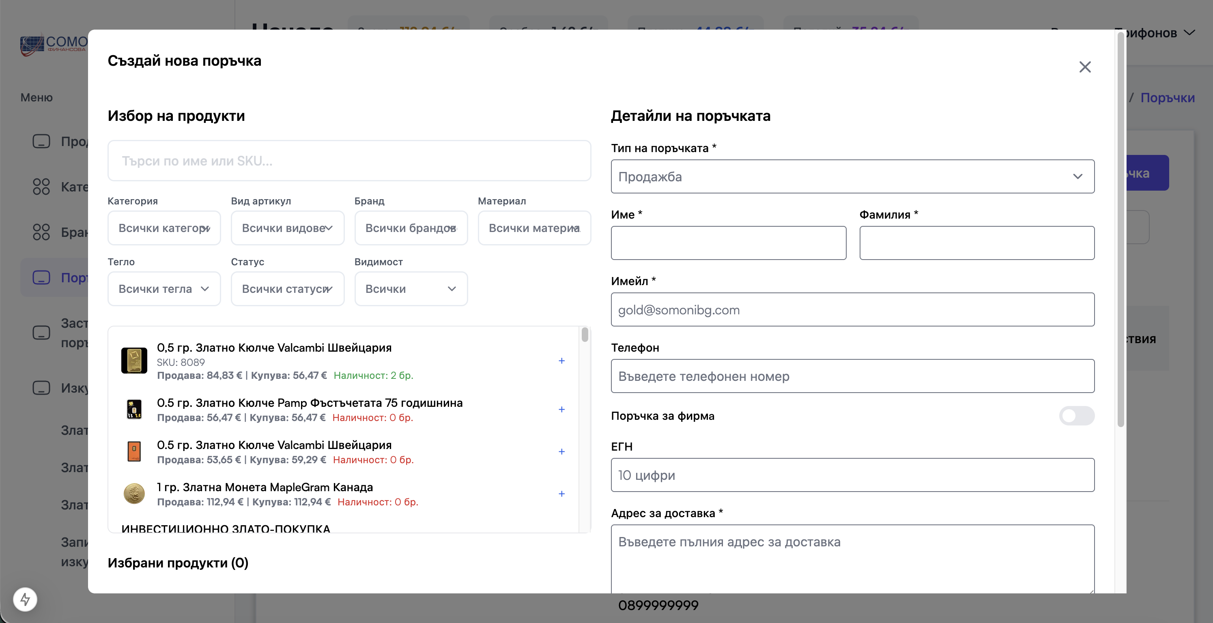
Task: Open the Категория filter dropdown
Action: pos(164,228)
